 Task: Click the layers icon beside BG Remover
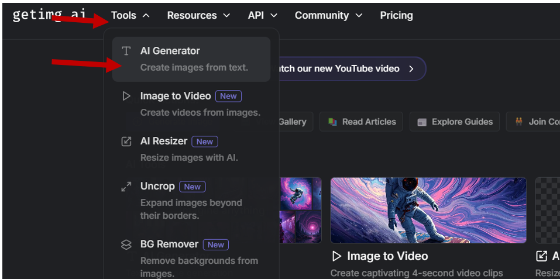click(x=126, y=244)
